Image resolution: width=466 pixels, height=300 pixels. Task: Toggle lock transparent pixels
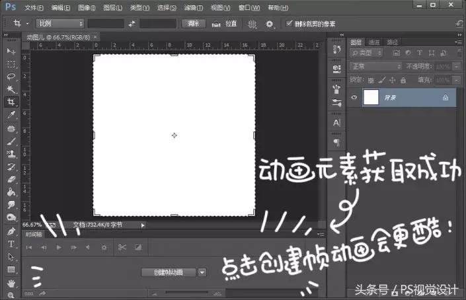(371, 80)
